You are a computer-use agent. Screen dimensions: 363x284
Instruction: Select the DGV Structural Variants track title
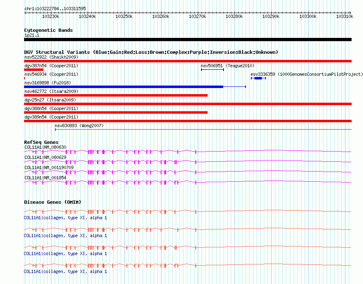coord(151,52)
